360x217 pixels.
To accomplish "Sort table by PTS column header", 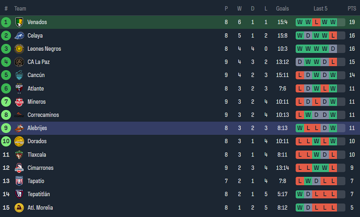I will click(352, 9).
